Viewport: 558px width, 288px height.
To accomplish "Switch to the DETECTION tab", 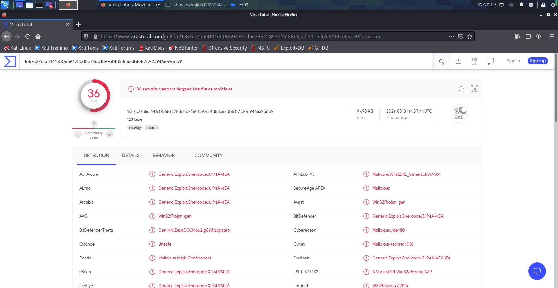I will (96, 156).
